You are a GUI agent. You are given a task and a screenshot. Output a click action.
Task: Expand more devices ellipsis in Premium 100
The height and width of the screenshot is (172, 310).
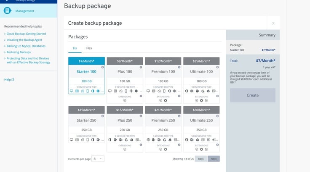pos(179,91)
